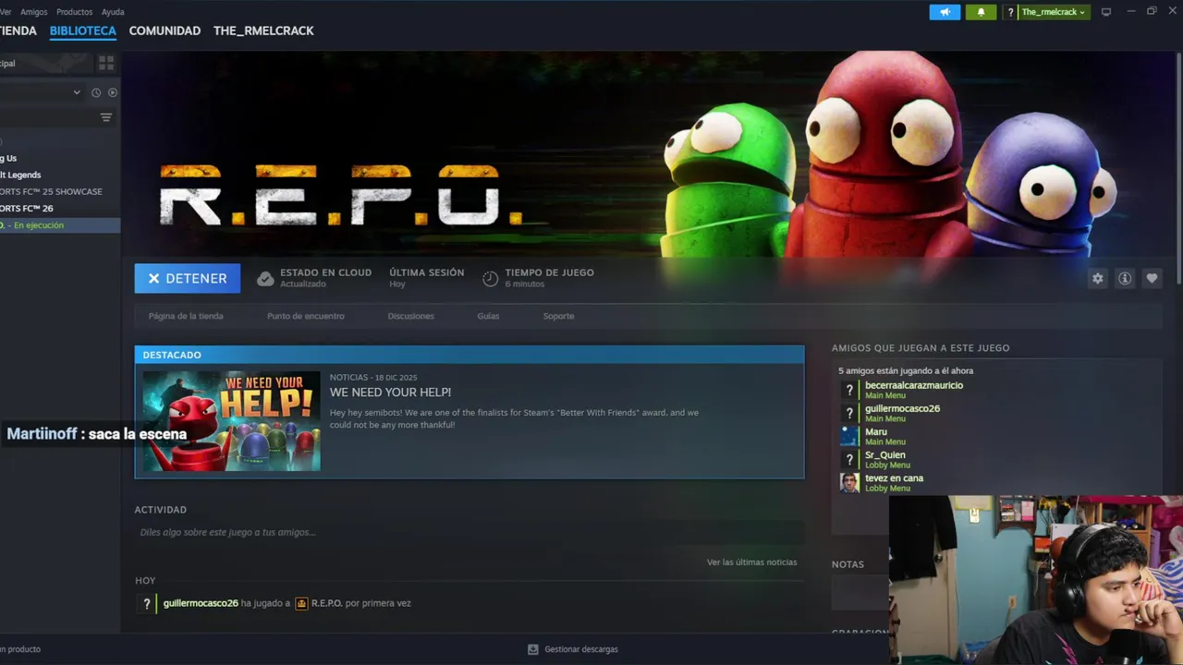Click the add product button bottom left
The width and height of the screenshot is (1183, 665).
pos(20,649)
